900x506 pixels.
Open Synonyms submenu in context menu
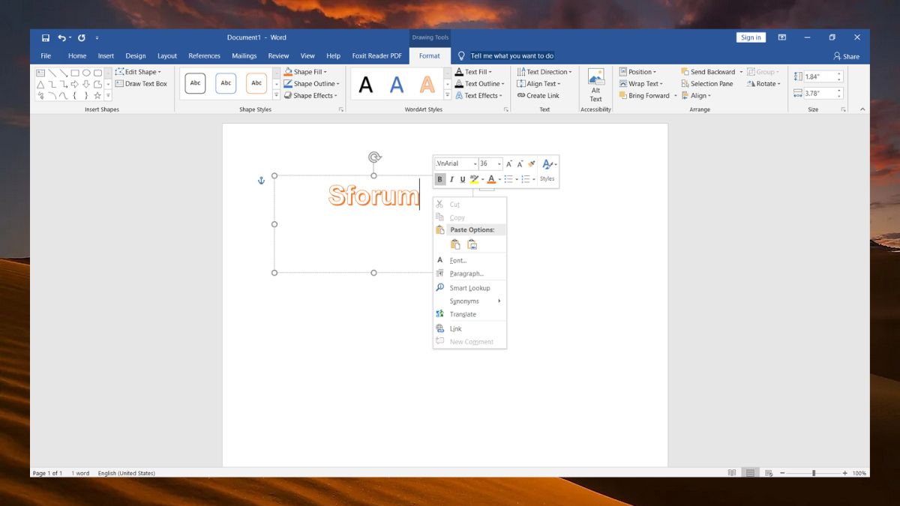470,301
